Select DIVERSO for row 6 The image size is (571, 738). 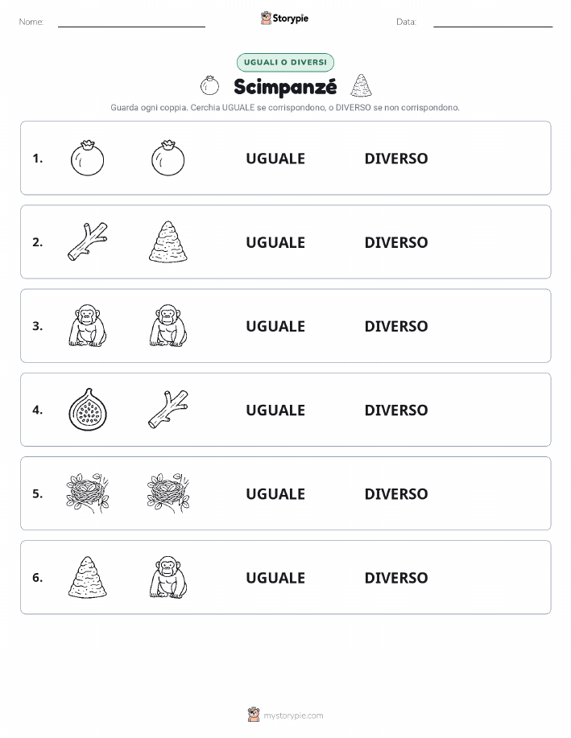[396, 578]
